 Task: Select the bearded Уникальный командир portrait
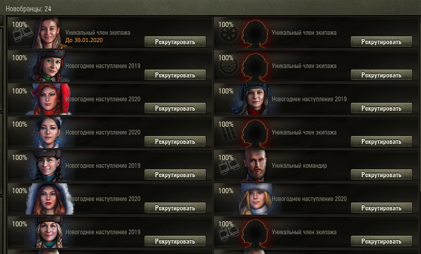coord(255,165)
